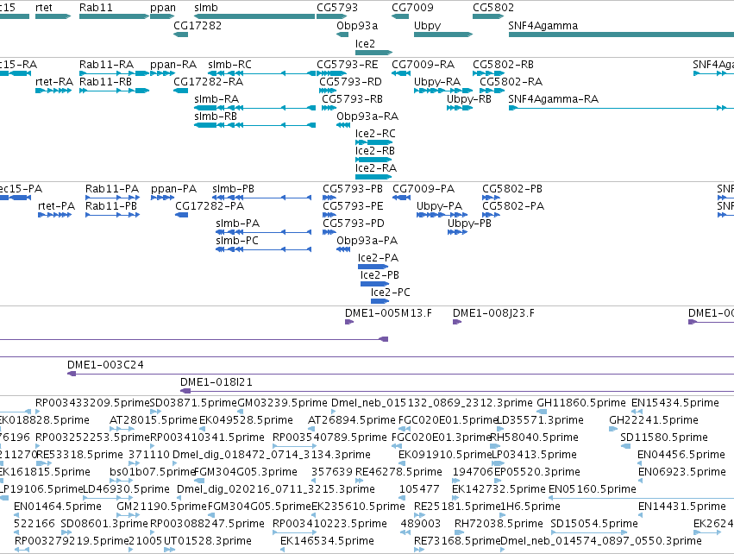Select the slmb-PC protein label
The width and height of the screenshot is (734, 554).
click(x=237, y=241)
